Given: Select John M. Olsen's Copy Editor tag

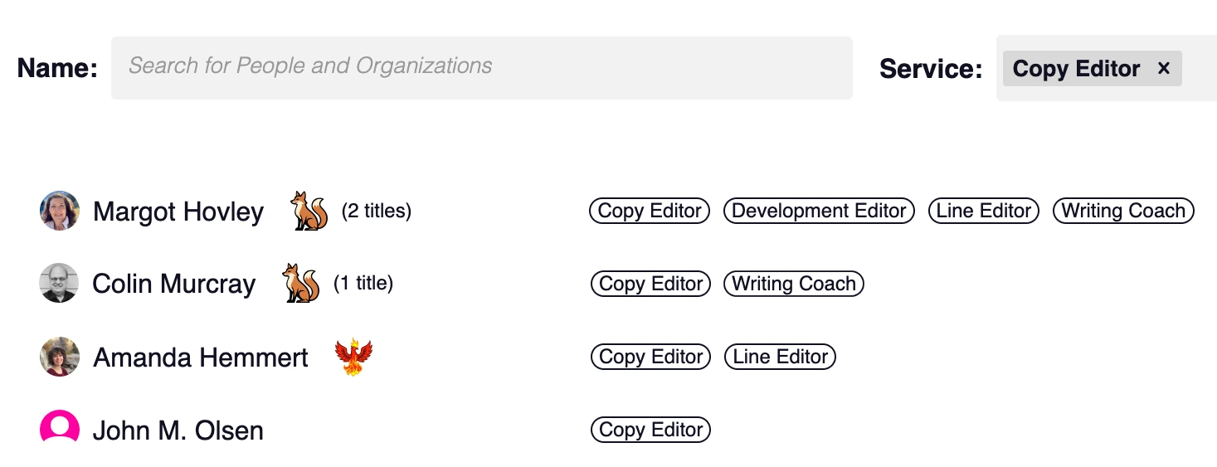Looking at the screenshot, I should 650,430.
